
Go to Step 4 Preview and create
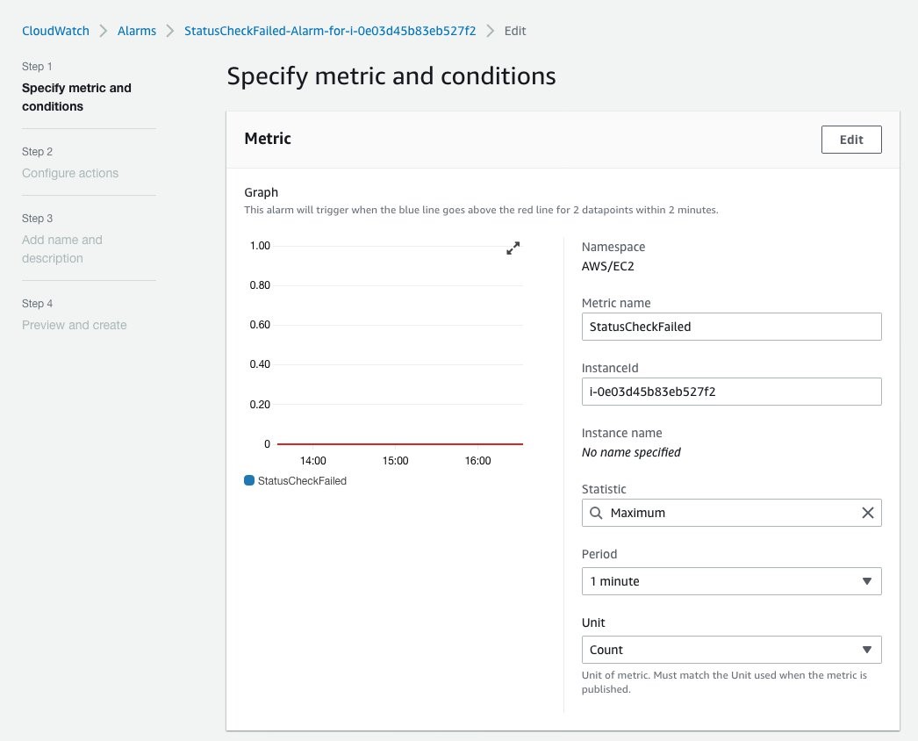75,325
